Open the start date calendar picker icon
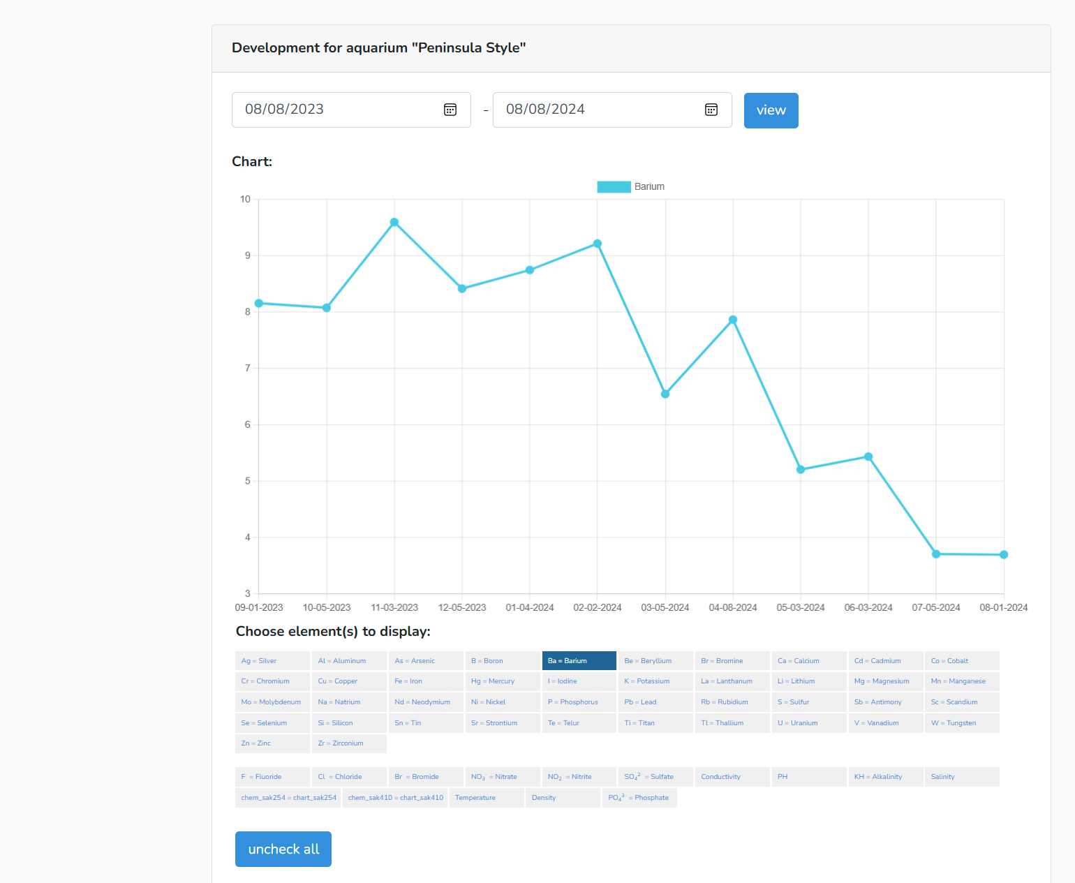1075x883 pixels. click(x=450, y=110)
